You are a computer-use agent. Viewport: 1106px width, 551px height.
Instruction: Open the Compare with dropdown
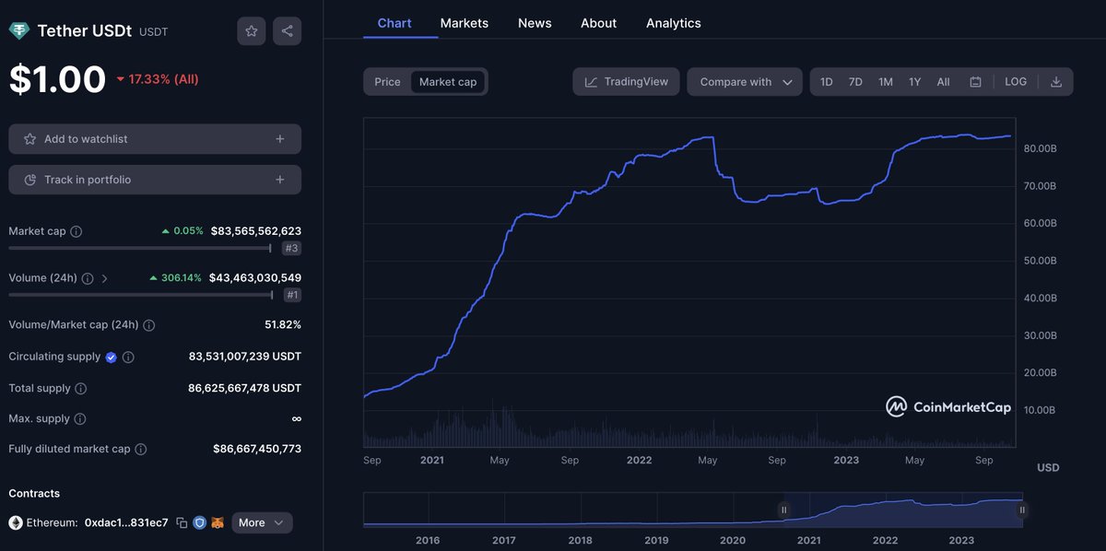(x=745, y=82)
